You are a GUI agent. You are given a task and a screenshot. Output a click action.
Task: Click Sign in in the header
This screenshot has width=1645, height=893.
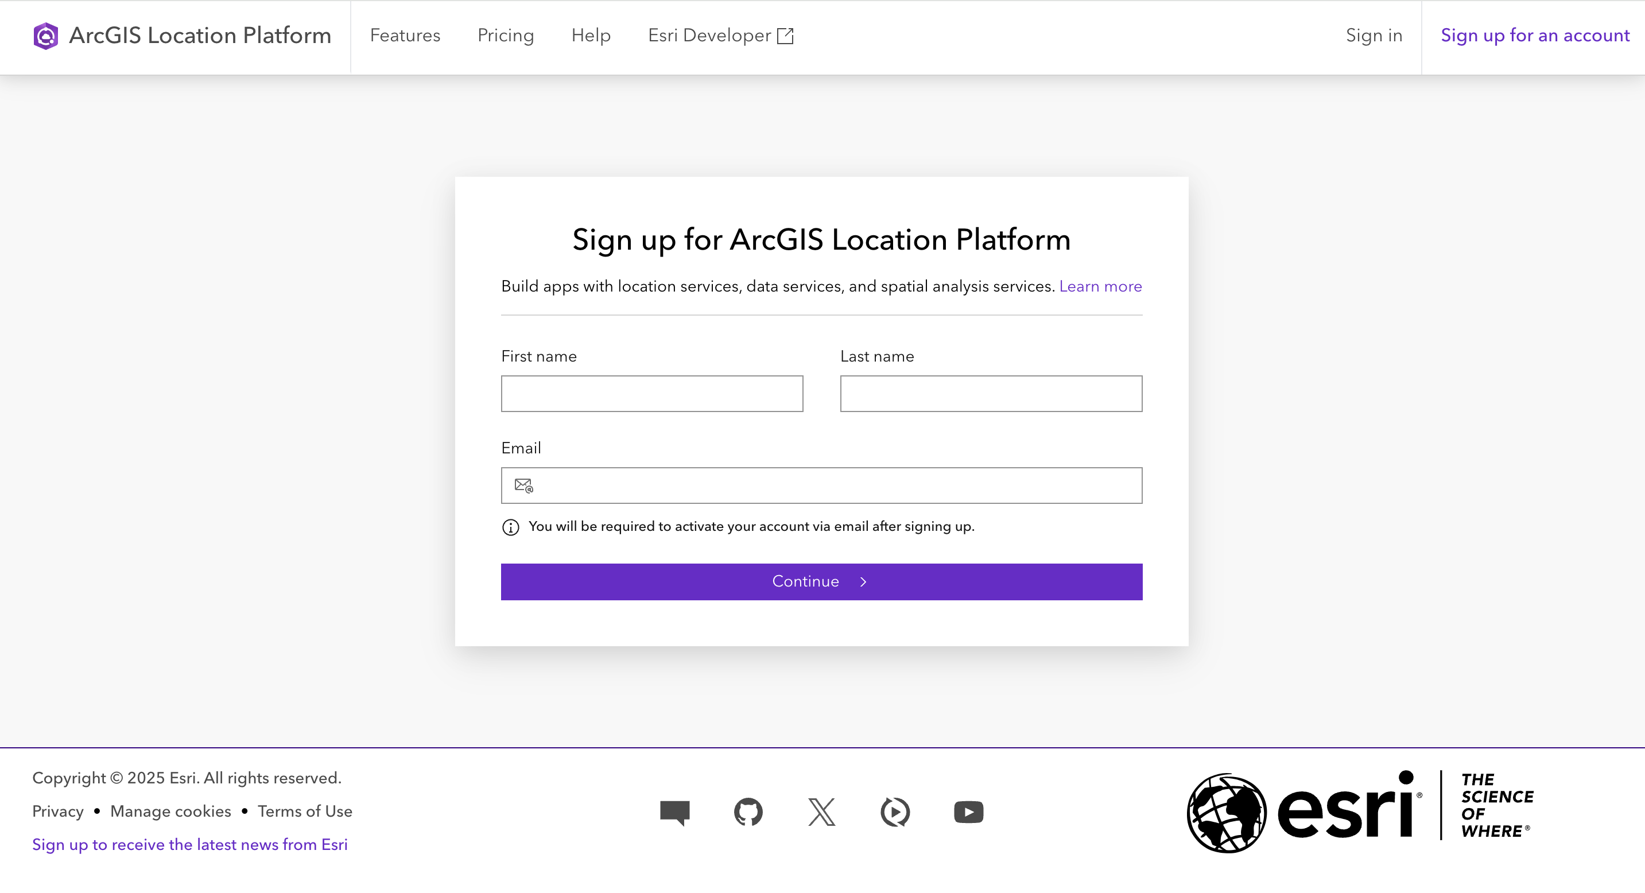pos(1374,36)
